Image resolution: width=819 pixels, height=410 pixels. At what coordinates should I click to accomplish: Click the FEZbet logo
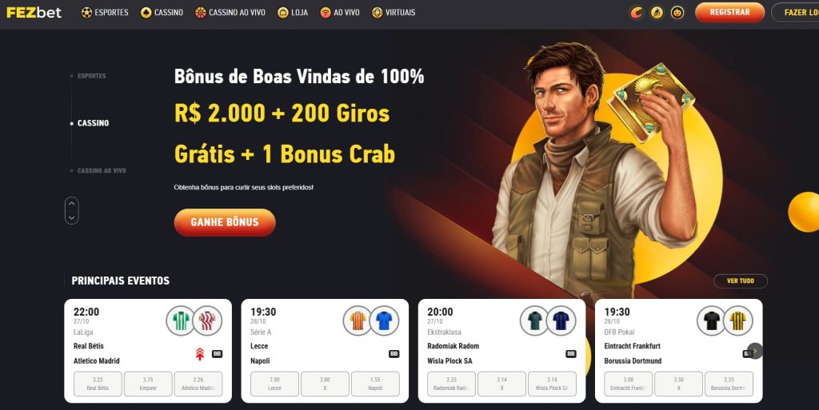pyautogui.click(x=34, y=12)
